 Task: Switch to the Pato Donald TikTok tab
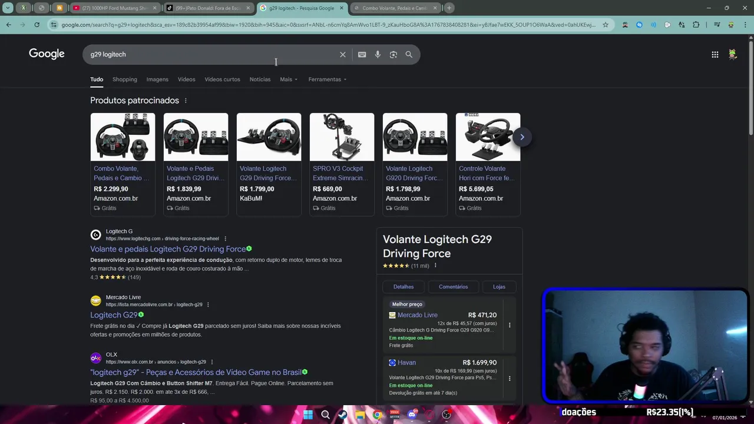point(207,8)
